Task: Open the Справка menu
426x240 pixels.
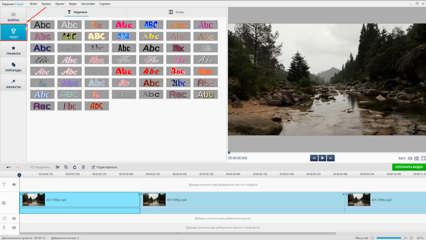Action: point(105,4)
